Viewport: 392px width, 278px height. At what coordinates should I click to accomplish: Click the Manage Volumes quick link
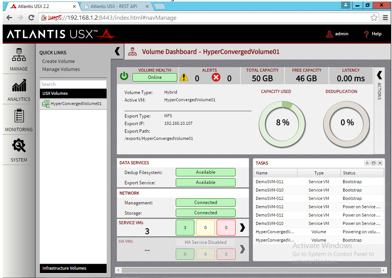click(x=61, y=69)
